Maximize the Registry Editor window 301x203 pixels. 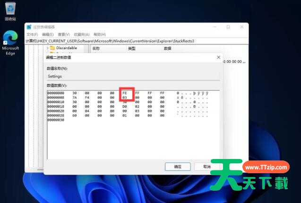pyautogui.click(x=228, y=27)
